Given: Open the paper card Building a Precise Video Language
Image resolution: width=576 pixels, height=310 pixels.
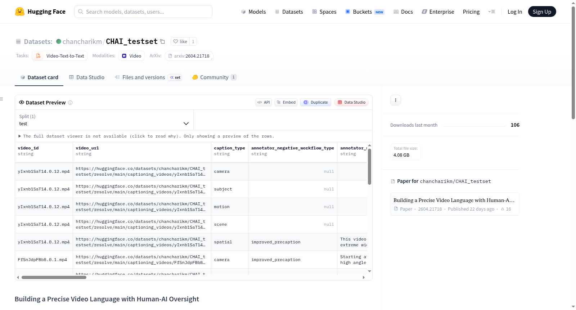Looking at the screenshot, I should (x=455, y=204).
